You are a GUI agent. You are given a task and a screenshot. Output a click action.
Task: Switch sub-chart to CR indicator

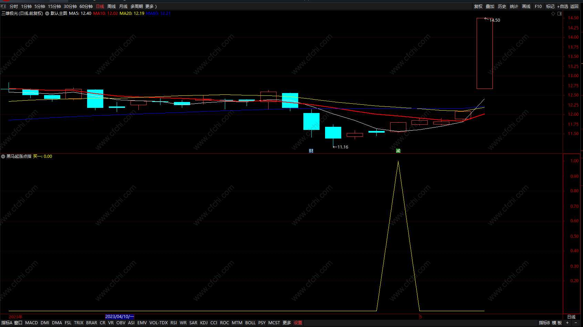point(103,323)
